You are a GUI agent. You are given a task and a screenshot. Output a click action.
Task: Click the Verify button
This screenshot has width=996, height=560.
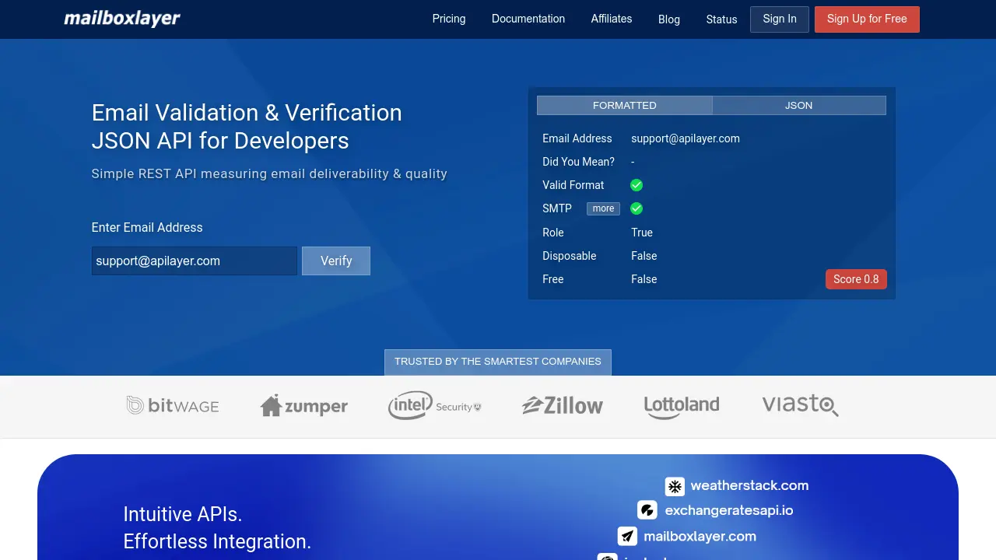(336, 261)
